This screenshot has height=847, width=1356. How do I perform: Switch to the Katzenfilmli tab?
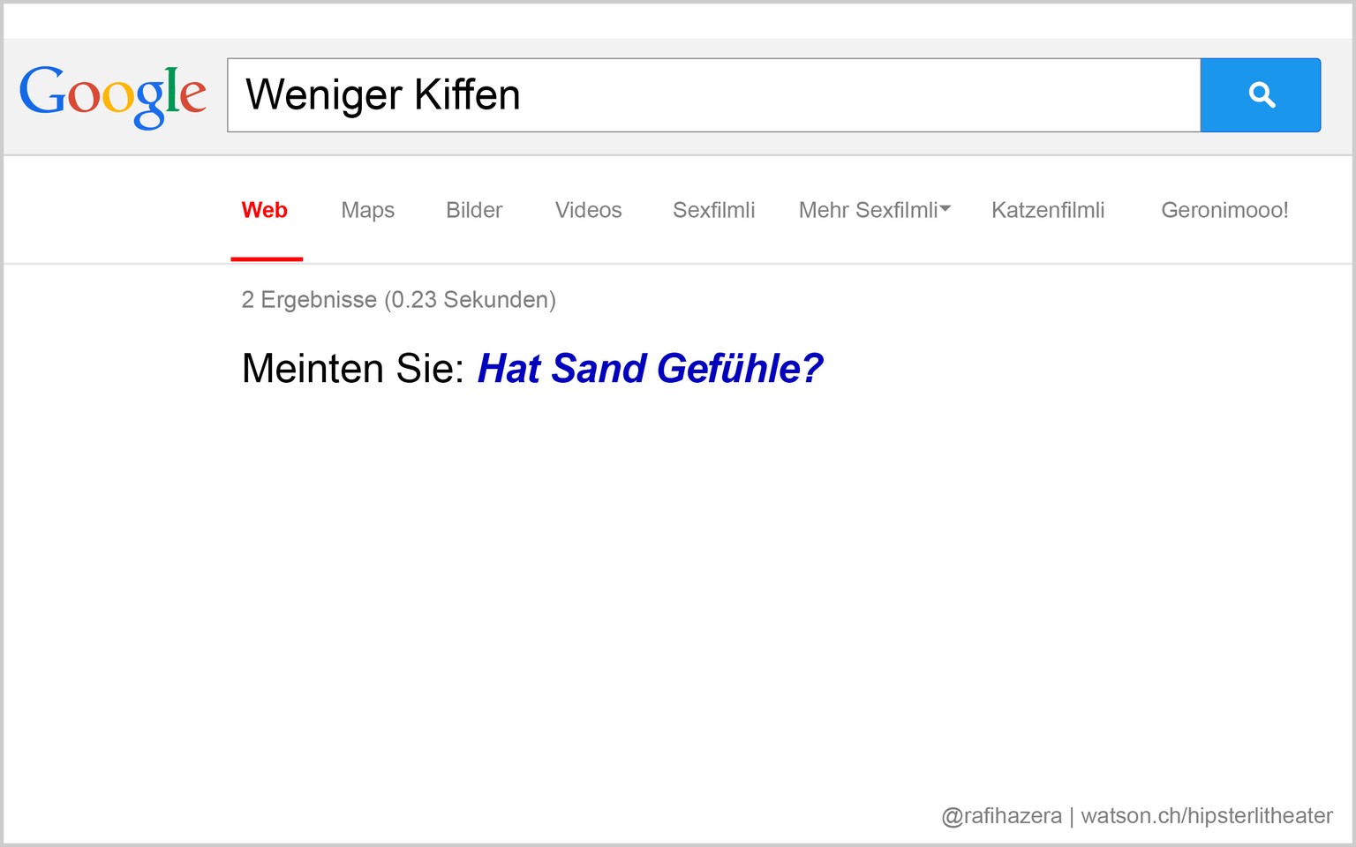1048,210
